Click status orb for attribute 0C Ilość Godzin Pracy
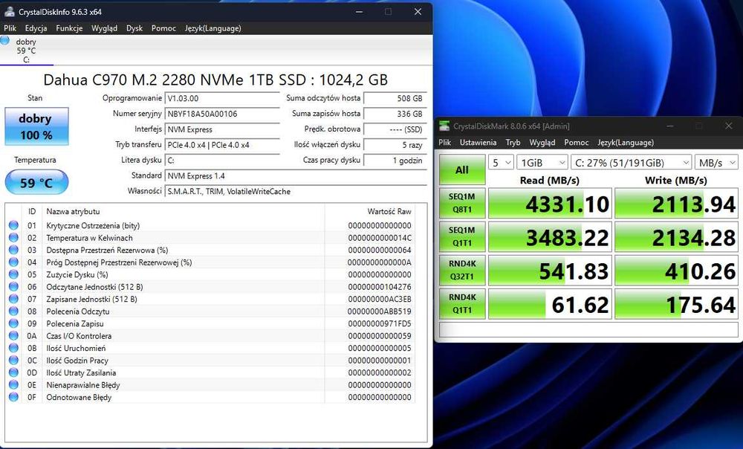Viewport: 743px width, 449px height. pyautogui.click(x=13, y=361)
